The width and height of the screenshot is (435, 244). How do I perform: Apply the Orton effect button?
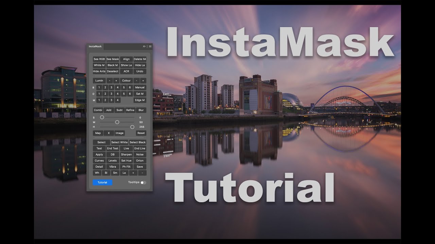click(x=140, y=161)
